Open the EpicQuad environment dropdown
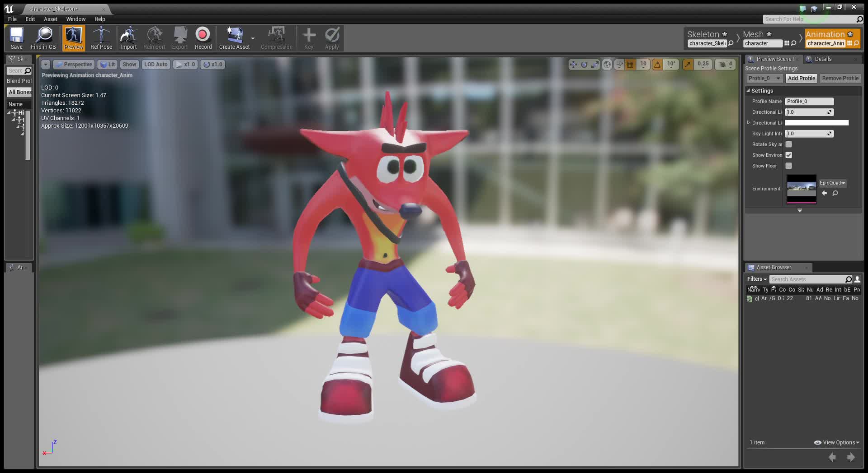The width and height of the screenshot is (868, 473). click(x=832, y=183)
